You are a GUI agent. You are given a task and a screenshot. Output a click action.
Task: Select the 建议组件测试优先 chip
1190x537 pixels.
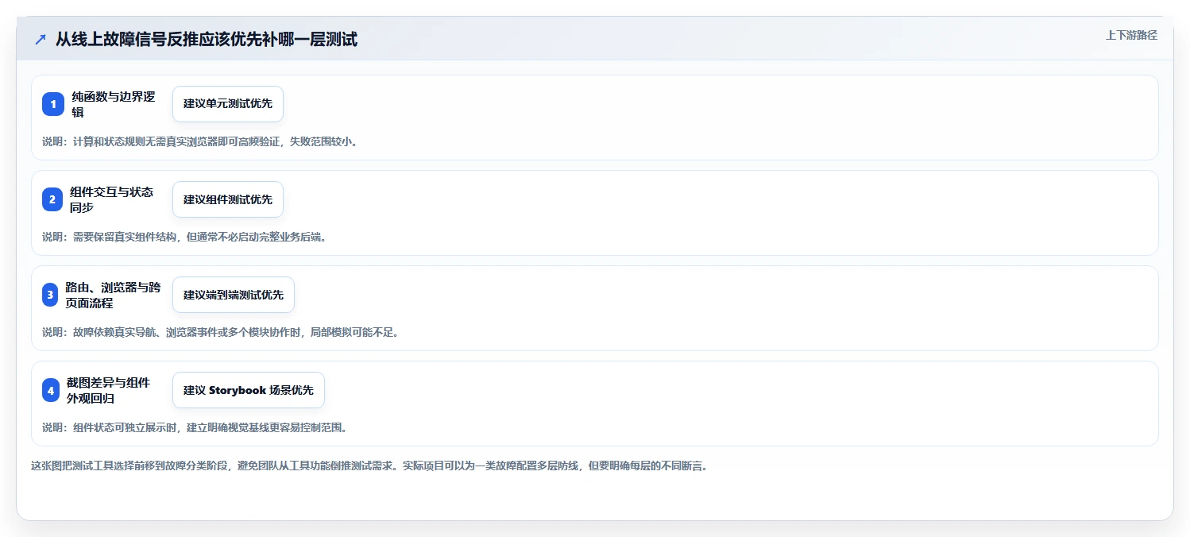228,199
